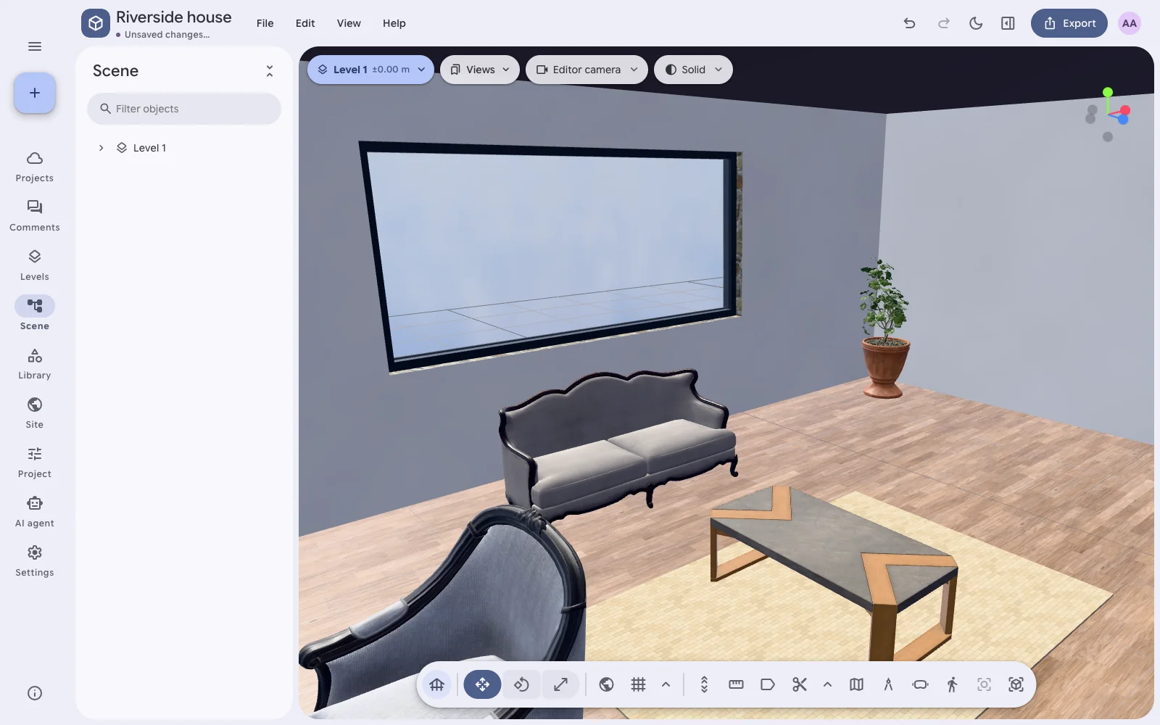Click the blue plus add button
The height and width of the screenshot is (725, 1160).
pos(35,93)
